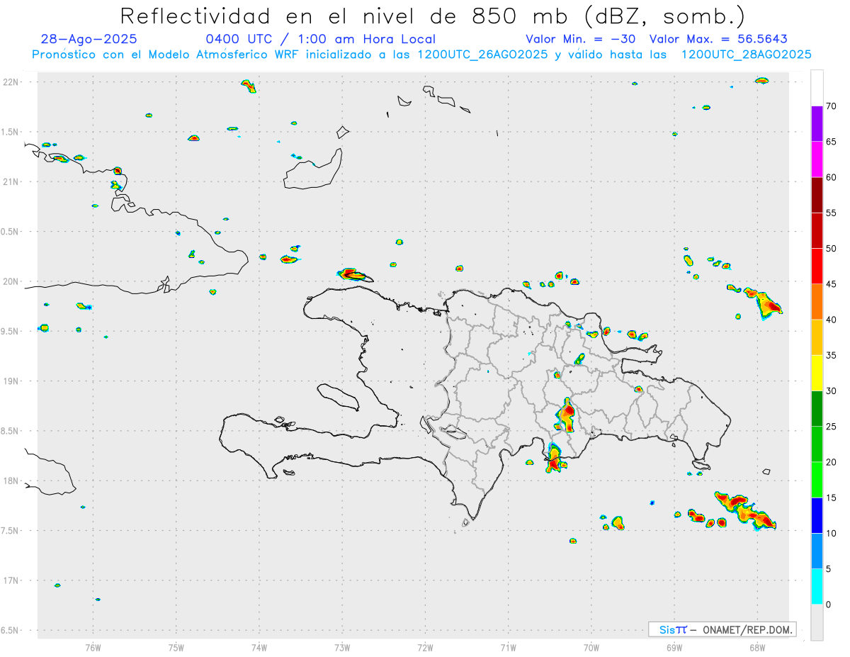Image resolution: width=850 pixels, height=657 pixels.
Task: Click the colorbar label '30'
Action: 831,391
